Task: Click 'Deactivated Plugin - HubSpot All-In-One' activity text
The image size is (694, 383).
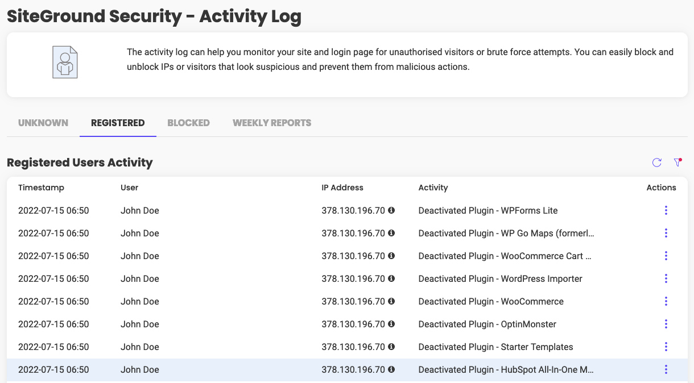Action: tap(506, 369)
